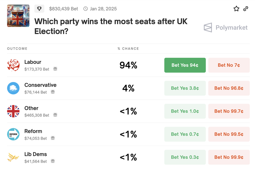
Task: Click the gift icon in Other row
Action: pyautogui.click(x=55, y=115)
